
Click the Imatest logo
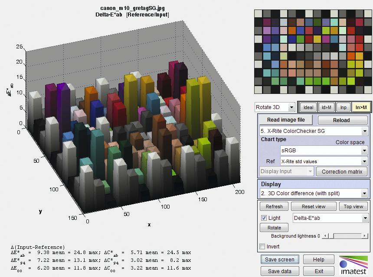coord(353,265)
